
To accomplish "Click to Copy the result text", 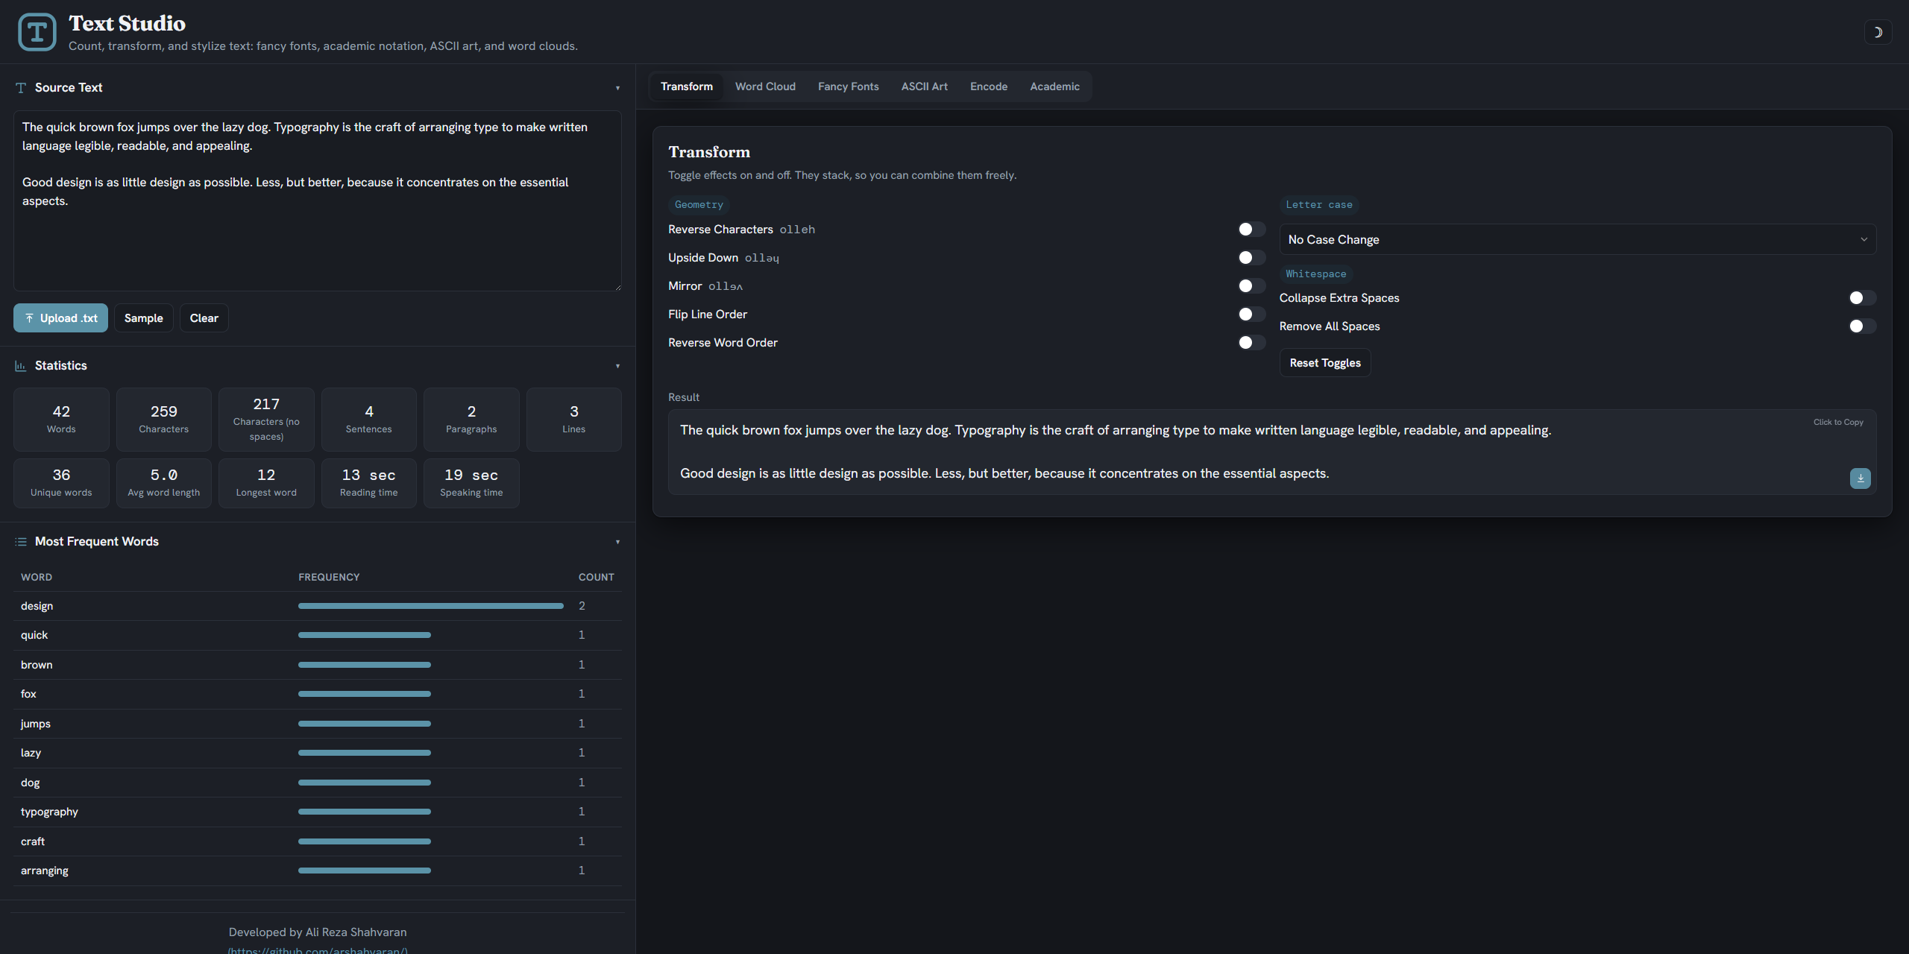I will coord(1838,422).
